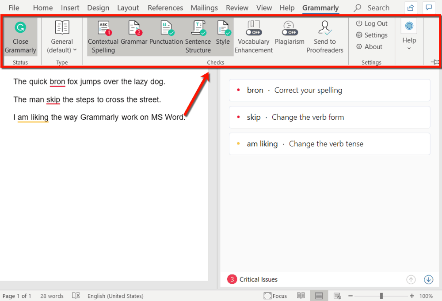
Task: Click the underlined phrase 'am liking'
Action: (x=33, y=117)
